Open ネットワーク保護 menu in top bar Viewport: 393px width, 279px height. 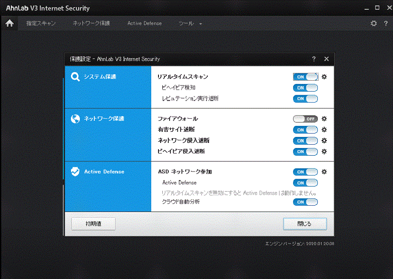tap(91, 23)
